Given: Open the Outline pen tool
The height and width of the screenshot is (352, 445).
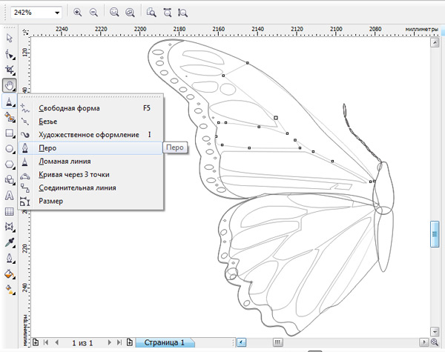Looking at the screenshot, I should point(10,259).
